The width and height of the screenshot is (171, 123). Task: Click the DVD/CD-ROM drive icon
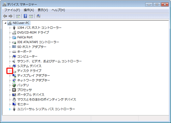(x=14, y=32)
